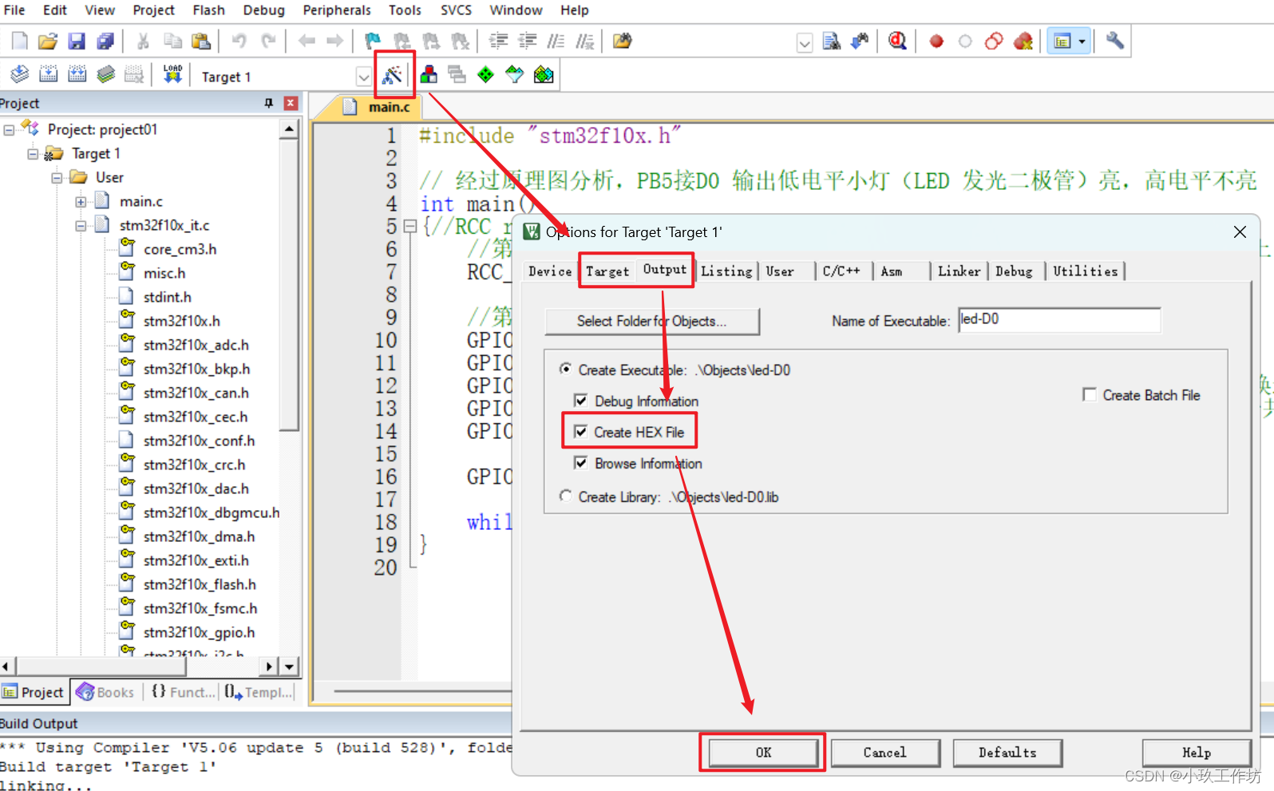Image resolution: width=1274 pixels, height=791 pixels.
Task: Switch to the Linker tab
Action: (959, 271)
